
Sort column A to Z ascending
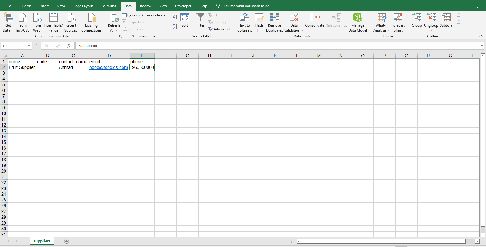click(175, 17)
